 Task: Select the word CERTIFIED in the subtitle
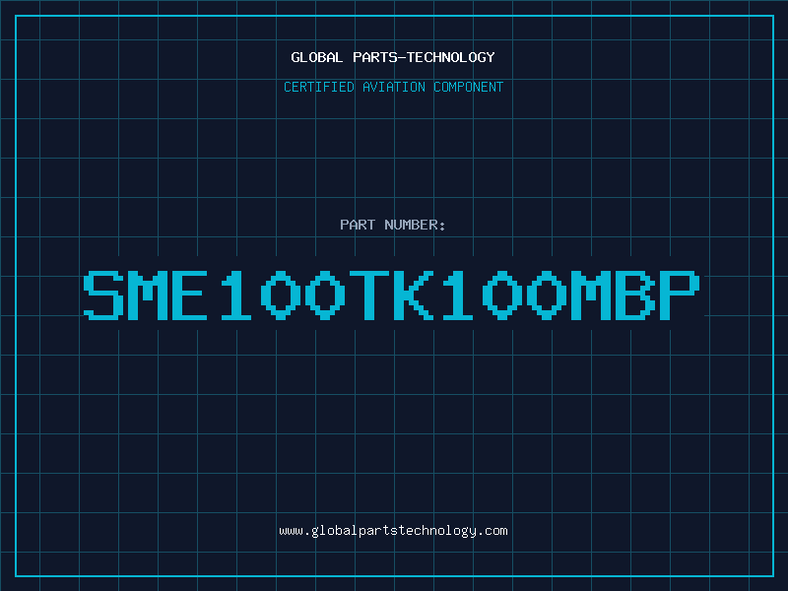click(x=319, y=87)
